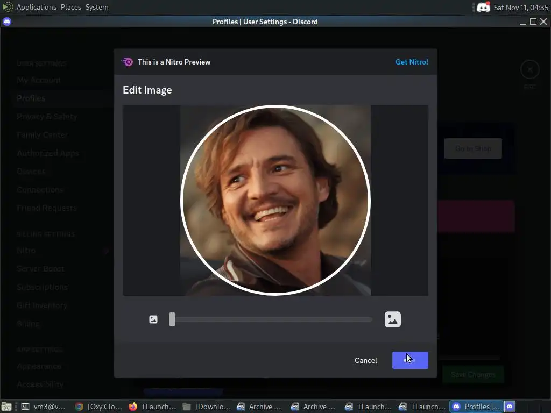Click the dimmed Nitro settings item
Screen dimensions: 551x413
pos(26,251)
